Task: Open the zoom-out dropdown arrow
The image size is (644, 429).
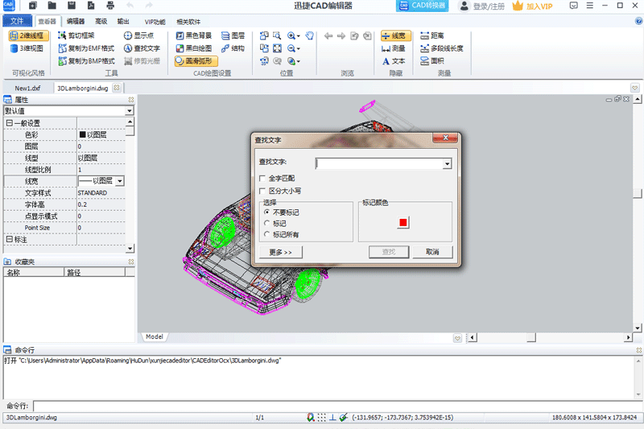Action: [x=299, y=49]
